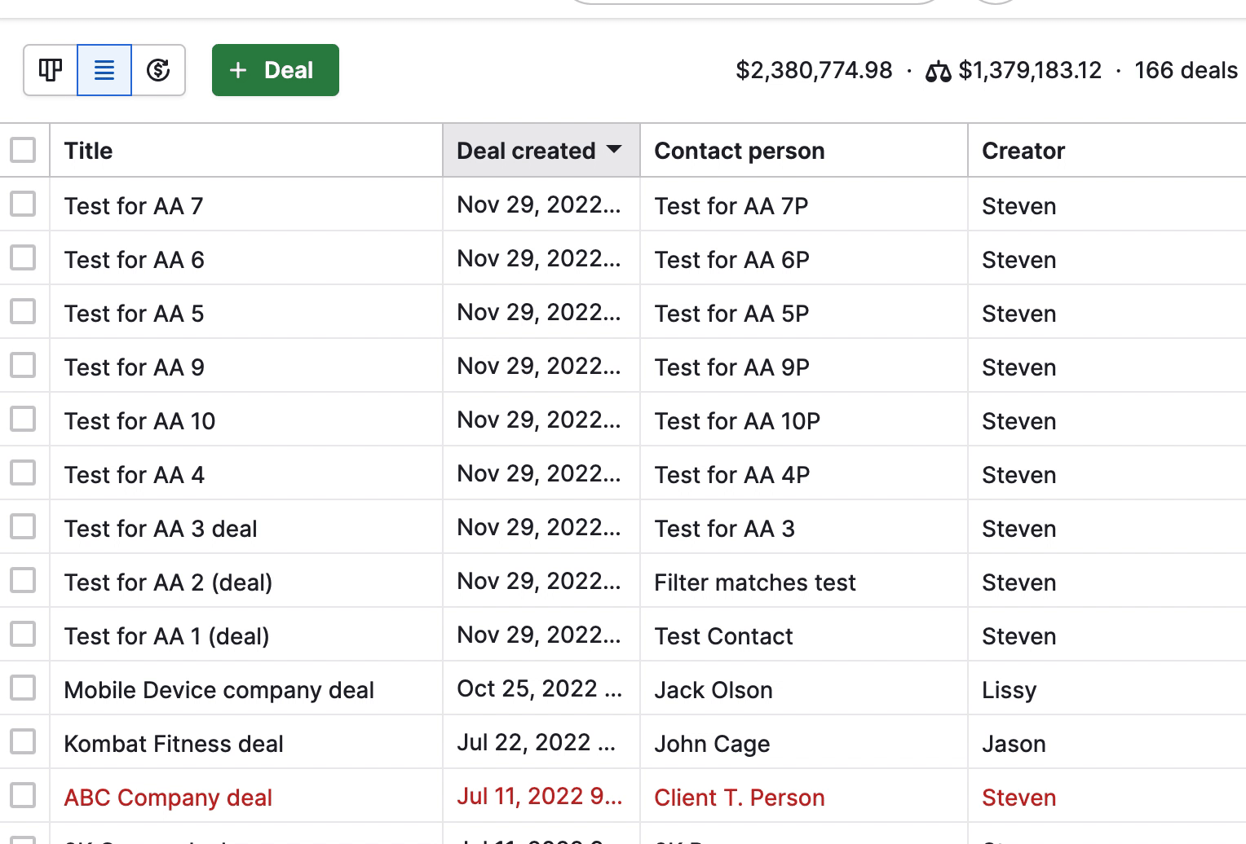Click the Deal created sort arrow

614,150
